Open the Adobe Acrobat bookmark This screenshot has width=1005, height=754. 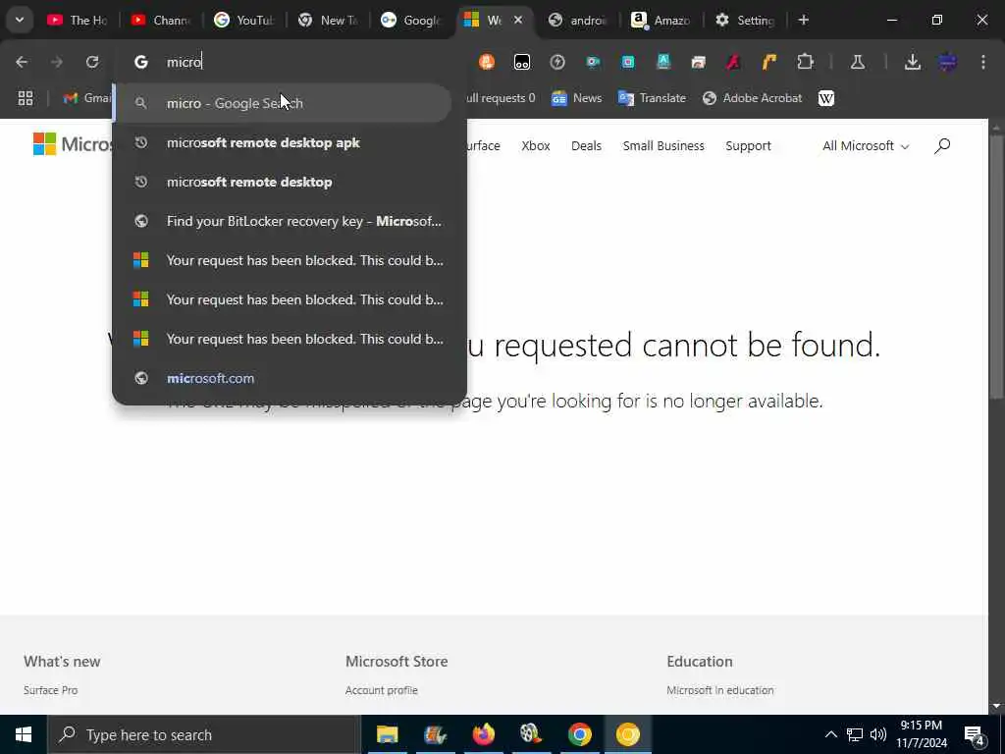(x=753, y=98)
